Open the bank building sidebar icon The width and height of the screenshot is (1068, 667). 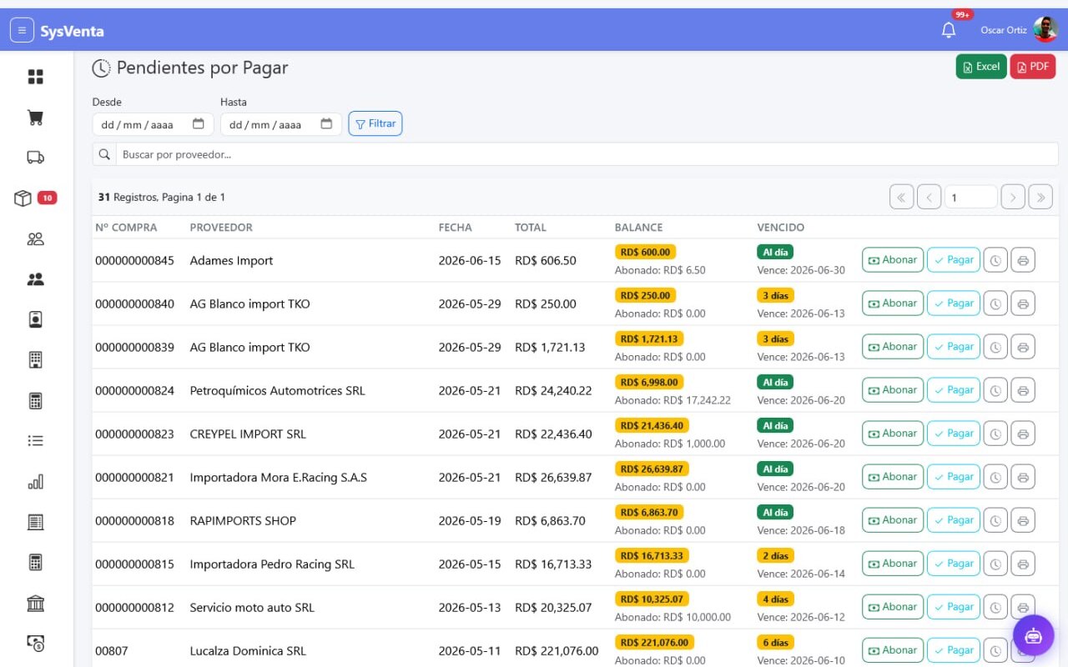pos(35,603)
